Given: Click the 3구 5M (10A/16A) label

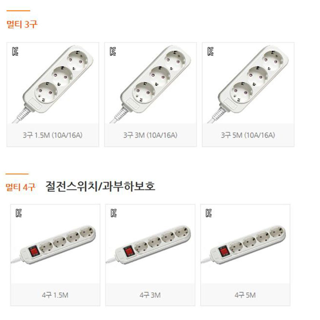Looking at the screenshot, I should tap(248, 135).
